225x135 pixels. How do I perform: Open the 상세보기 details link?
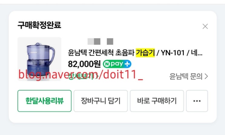click(x=81, y=77)
